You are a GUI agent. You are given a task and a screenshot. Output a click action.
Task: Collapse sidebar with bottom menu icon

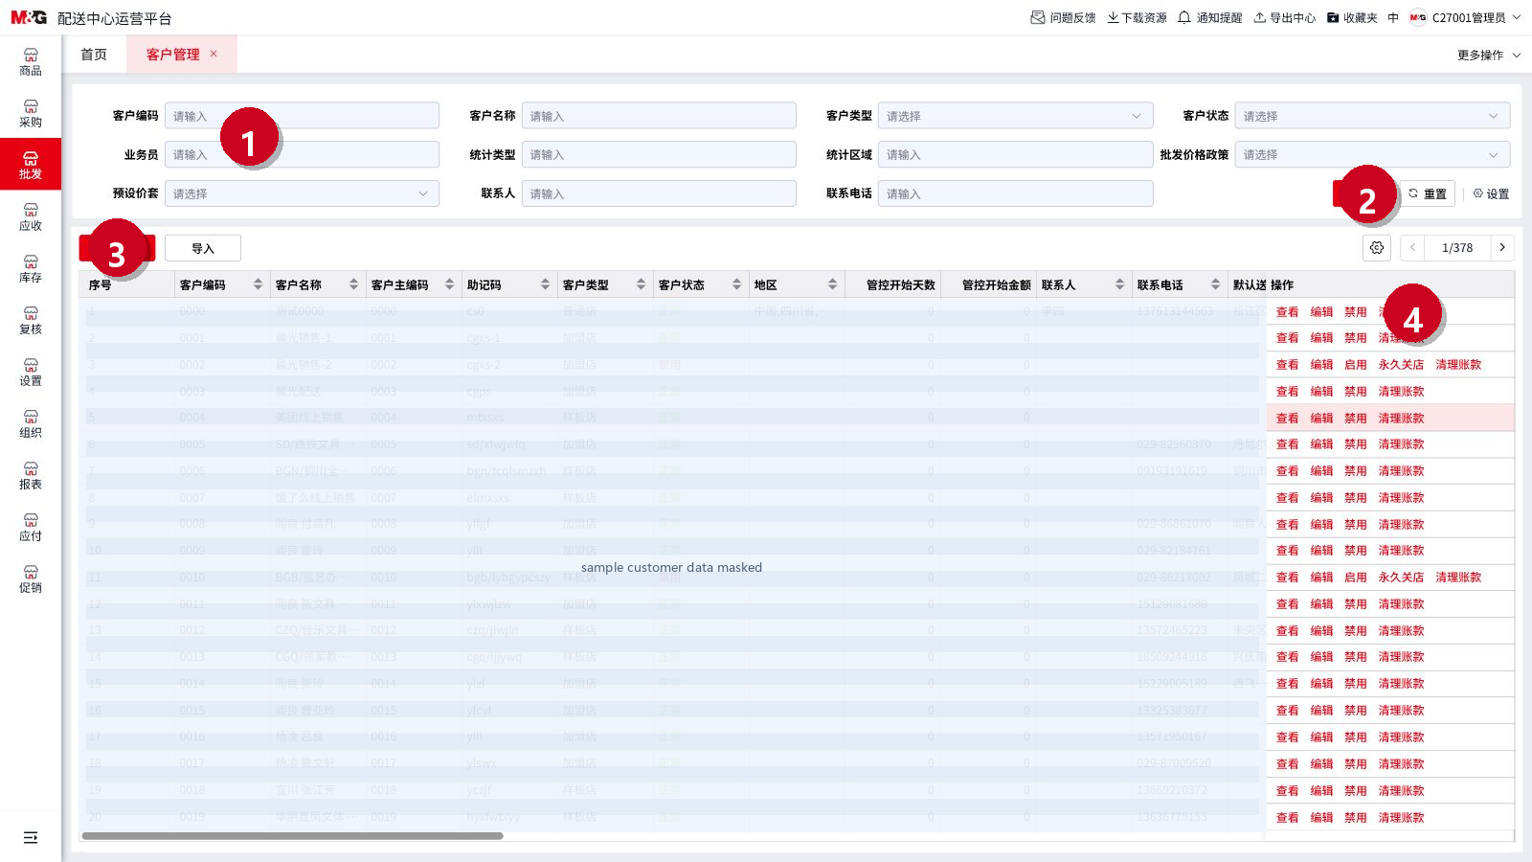[x=31, y=837]
